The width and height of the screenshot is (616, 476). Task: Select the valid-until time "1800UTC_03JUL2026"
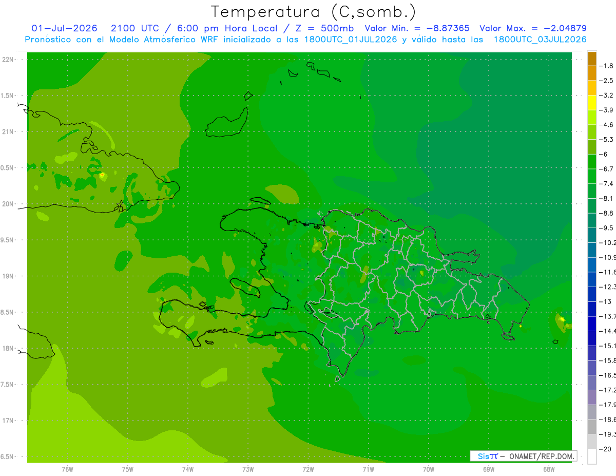[x=540, y=40]
